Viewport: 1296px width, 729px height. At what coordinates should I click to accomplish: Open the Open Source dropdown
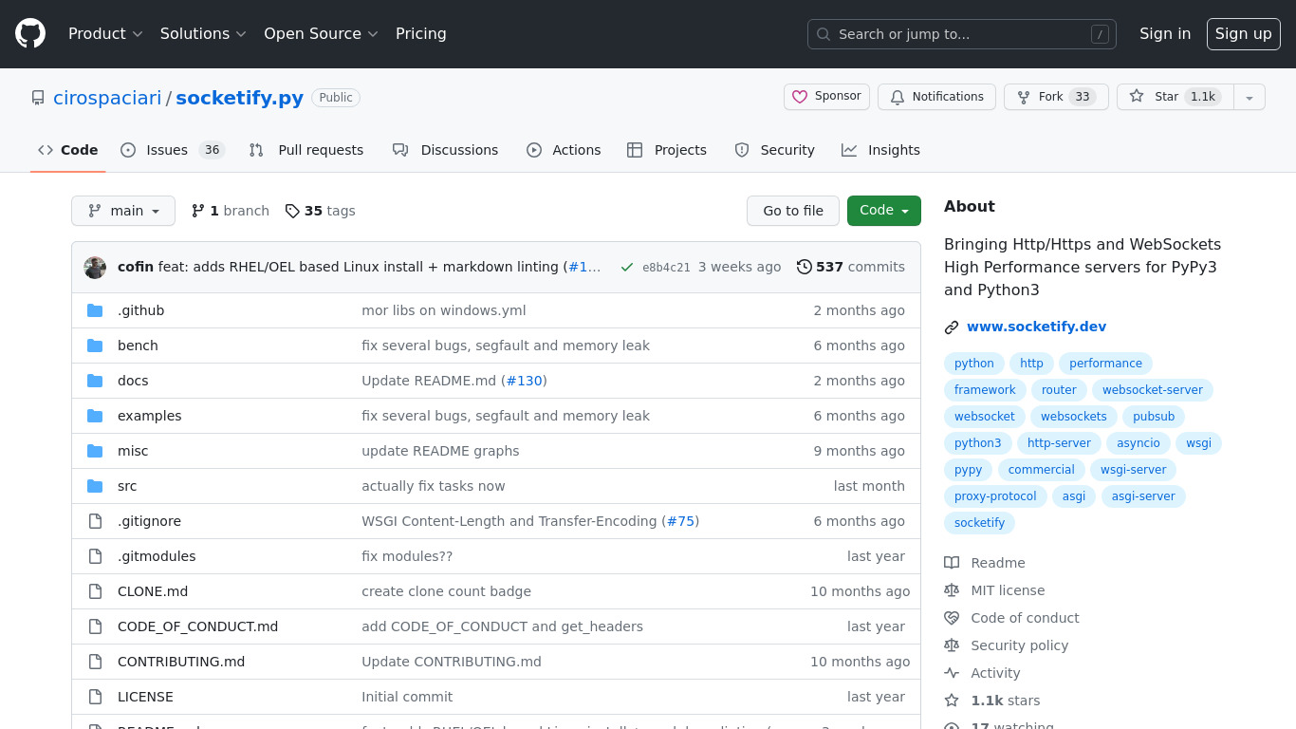[321, 34]
